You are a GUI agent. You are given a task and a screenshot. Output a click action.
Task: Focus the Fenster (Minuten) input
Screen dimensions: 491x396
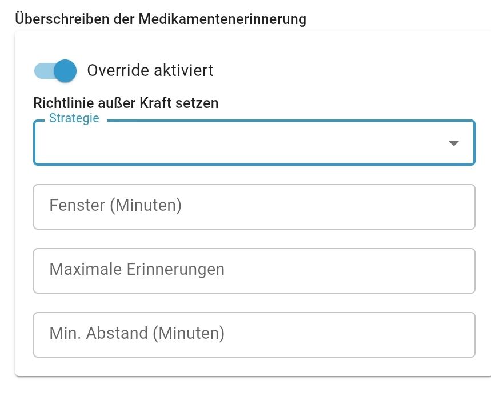(x=254, y=206)
